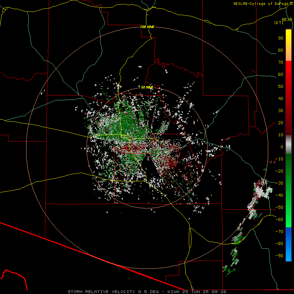Click the -80 knot scale label
Image resolution: width=294 pixels, height=294 pixels.
(279, 244)
